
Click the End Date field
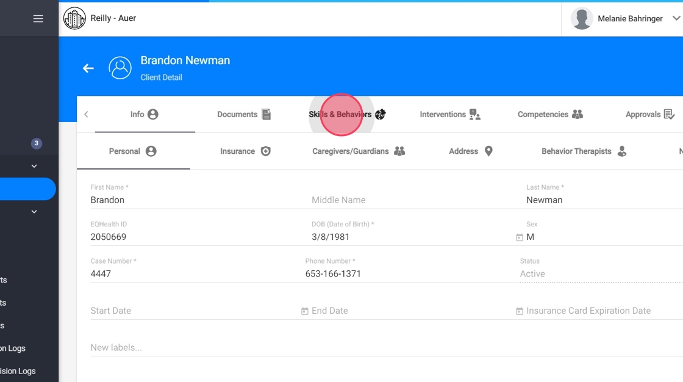pos(412,311)
